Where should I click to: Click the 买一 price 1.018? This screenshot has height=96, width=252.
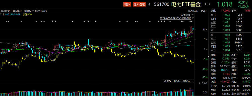click(x=226, y=35)
